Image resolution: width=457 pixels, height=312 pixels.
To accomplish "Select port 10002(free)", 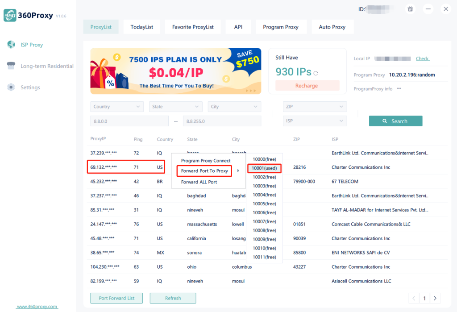I will [x=264, y=177].
